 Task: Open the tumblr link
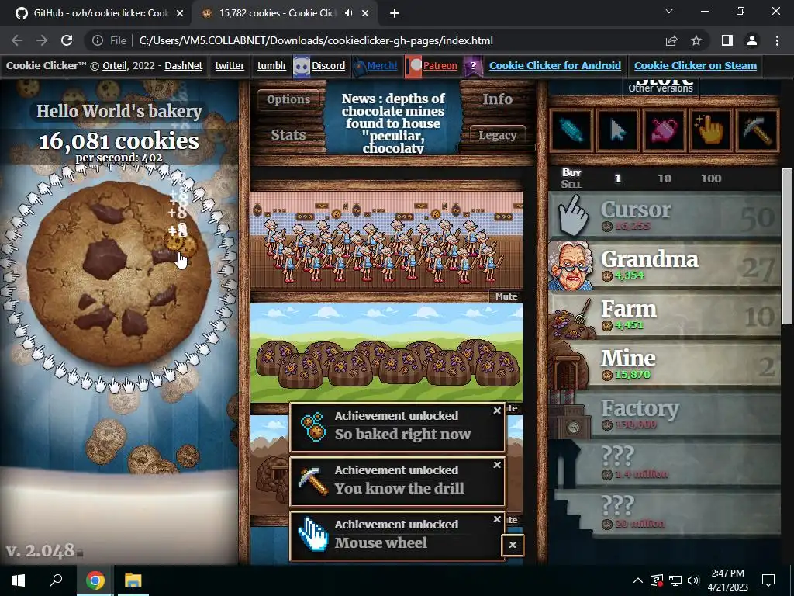tap(271, 65)
